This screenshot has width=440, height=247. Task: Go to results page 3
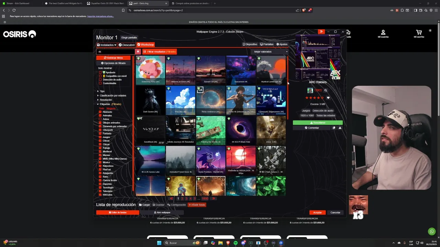(186, 198)
